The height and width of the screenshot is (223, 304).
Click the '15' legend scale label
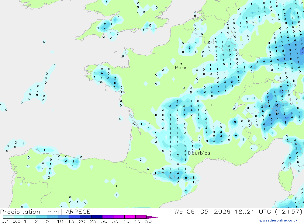[71, 221]
